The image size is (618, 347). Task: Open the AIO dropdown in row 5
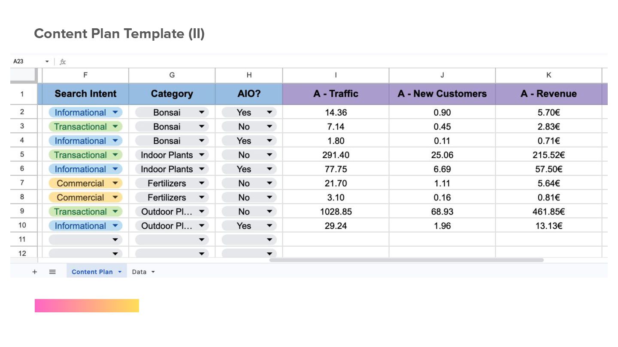click(x=269, y=155)
